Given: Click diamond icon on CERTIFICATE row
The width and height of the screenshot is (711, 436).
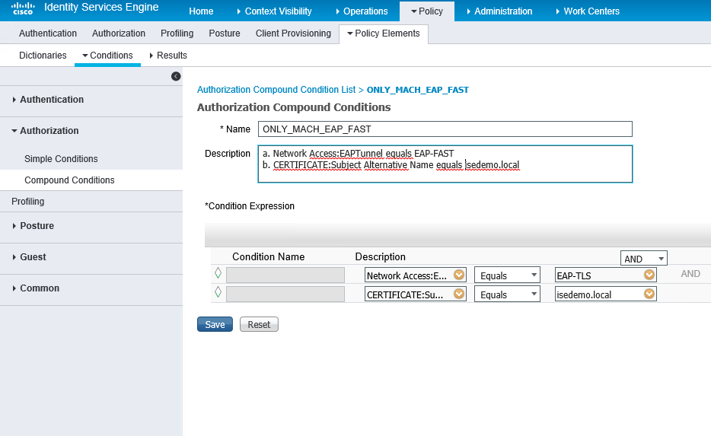Looking at the screenshot, I should [x=218, y=292].
